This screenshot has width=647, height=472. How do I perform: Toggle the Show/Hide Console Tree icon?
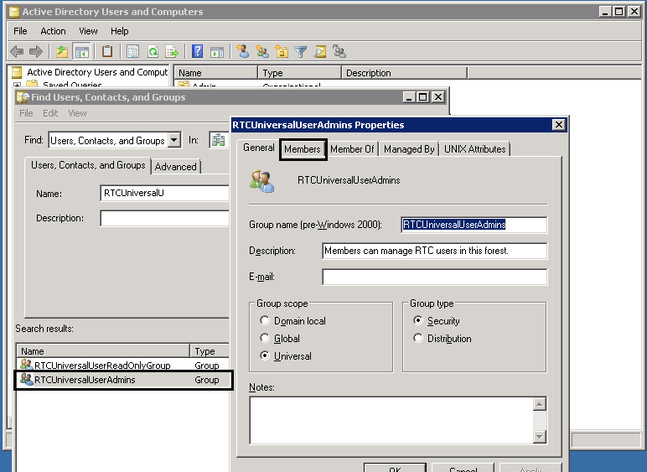[81, 52]
